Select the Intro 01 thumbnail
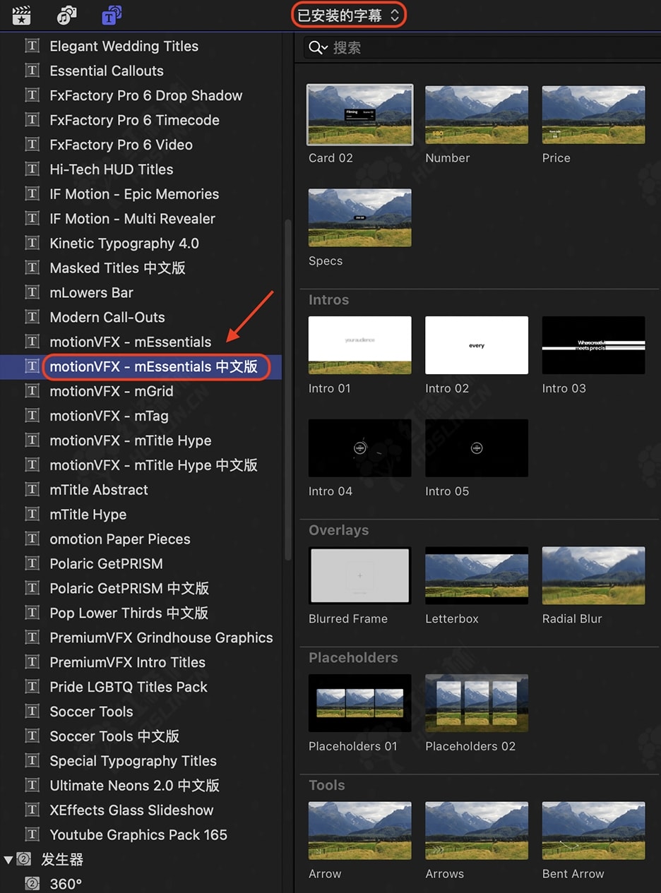The height and width of the screenshot is (893, 661). [x=360, y=345]
